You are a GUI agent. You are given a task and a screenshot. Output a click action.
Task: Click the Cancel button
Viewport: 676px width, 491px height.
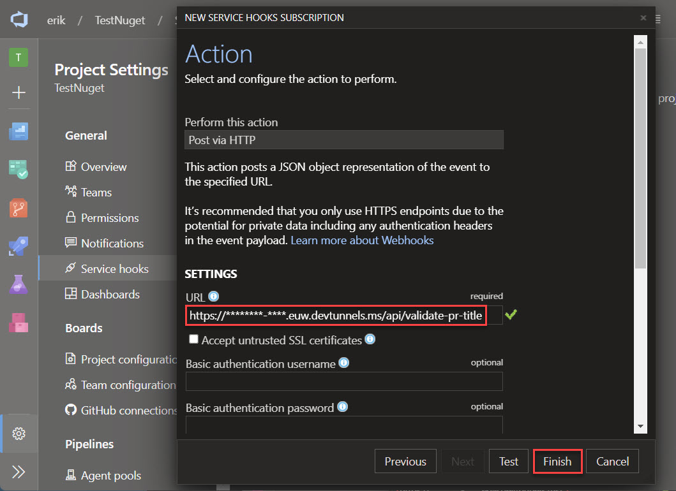point(612,461)
